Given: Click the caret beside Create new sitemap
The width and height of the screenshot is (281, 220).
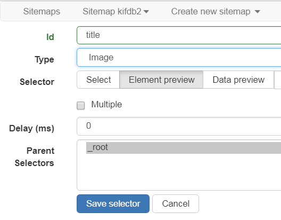Looking at the screenshot, I should coord(258,12).
